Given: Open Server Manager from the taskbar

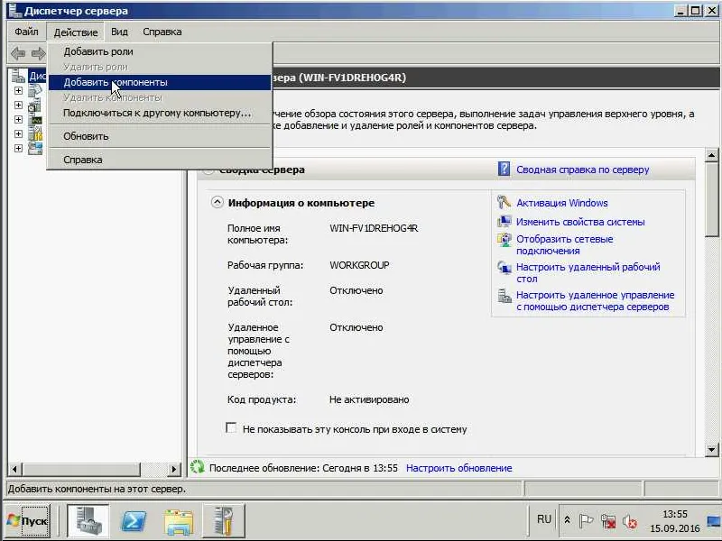Looking at the screenshot, I should pos(88,521).
